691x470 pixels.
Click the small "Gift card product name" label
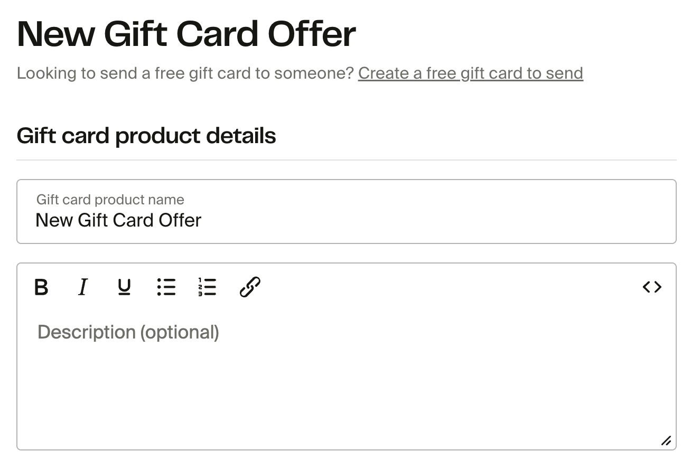[x=110, y=200]
